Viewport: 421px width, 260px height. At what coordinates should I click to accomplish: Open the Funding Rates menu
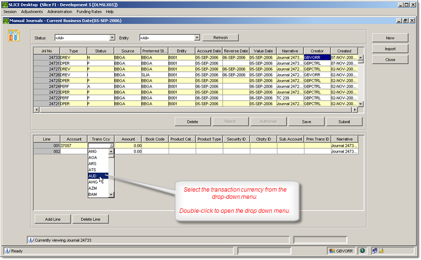click(89, 12)
